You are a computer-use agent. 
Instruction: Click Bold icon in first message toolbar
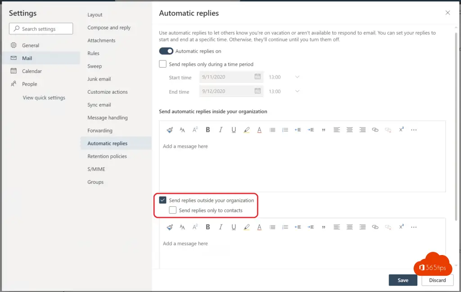pyautogui.click(x=208, y=130)
